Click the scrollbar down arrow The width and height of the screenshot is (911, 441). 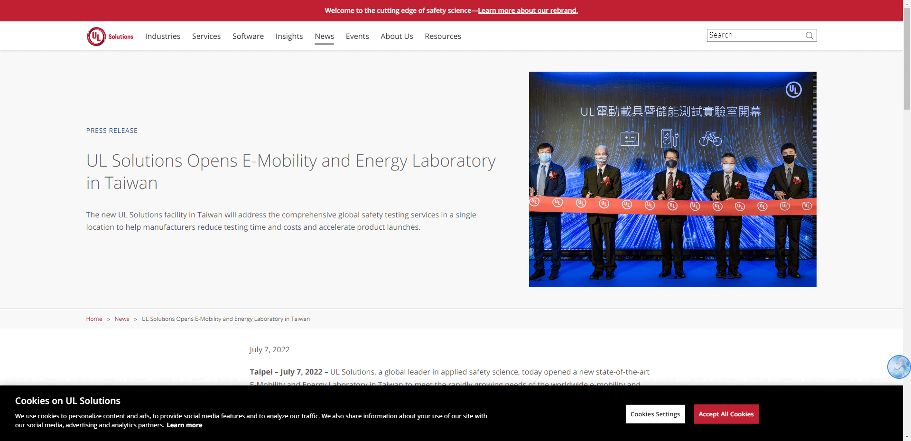coord(907,436)
